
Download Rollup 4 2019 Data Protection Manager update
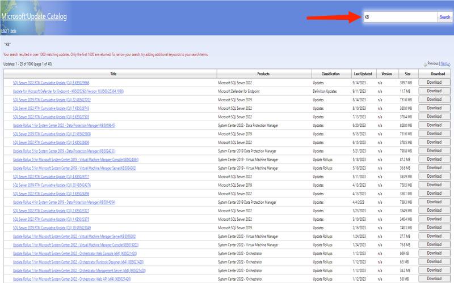(x=434, y=202)
